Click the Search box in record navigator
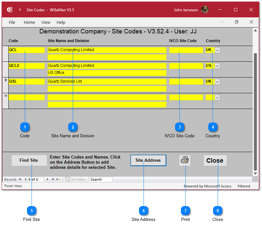The width and height of the screenshot is (262, 227). point(101,179)
